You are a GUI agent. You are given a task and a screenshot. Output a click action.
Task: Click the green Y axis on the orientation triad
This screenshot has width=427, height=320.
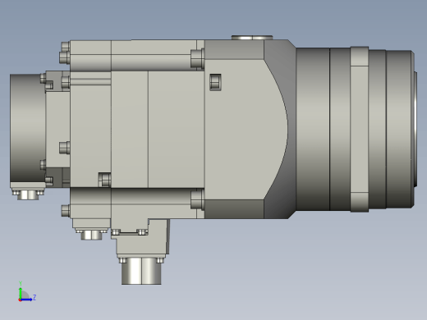(21, 293)
